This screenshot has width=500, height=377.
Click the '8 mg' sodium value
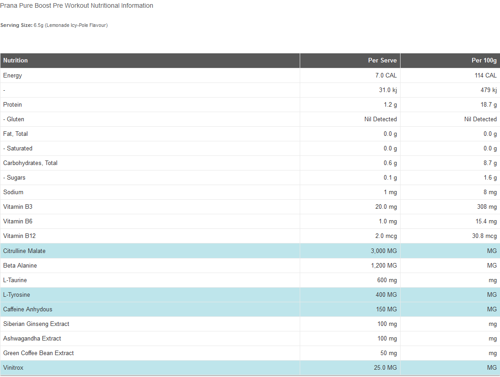pyautogui.click(x=490, y=192)
